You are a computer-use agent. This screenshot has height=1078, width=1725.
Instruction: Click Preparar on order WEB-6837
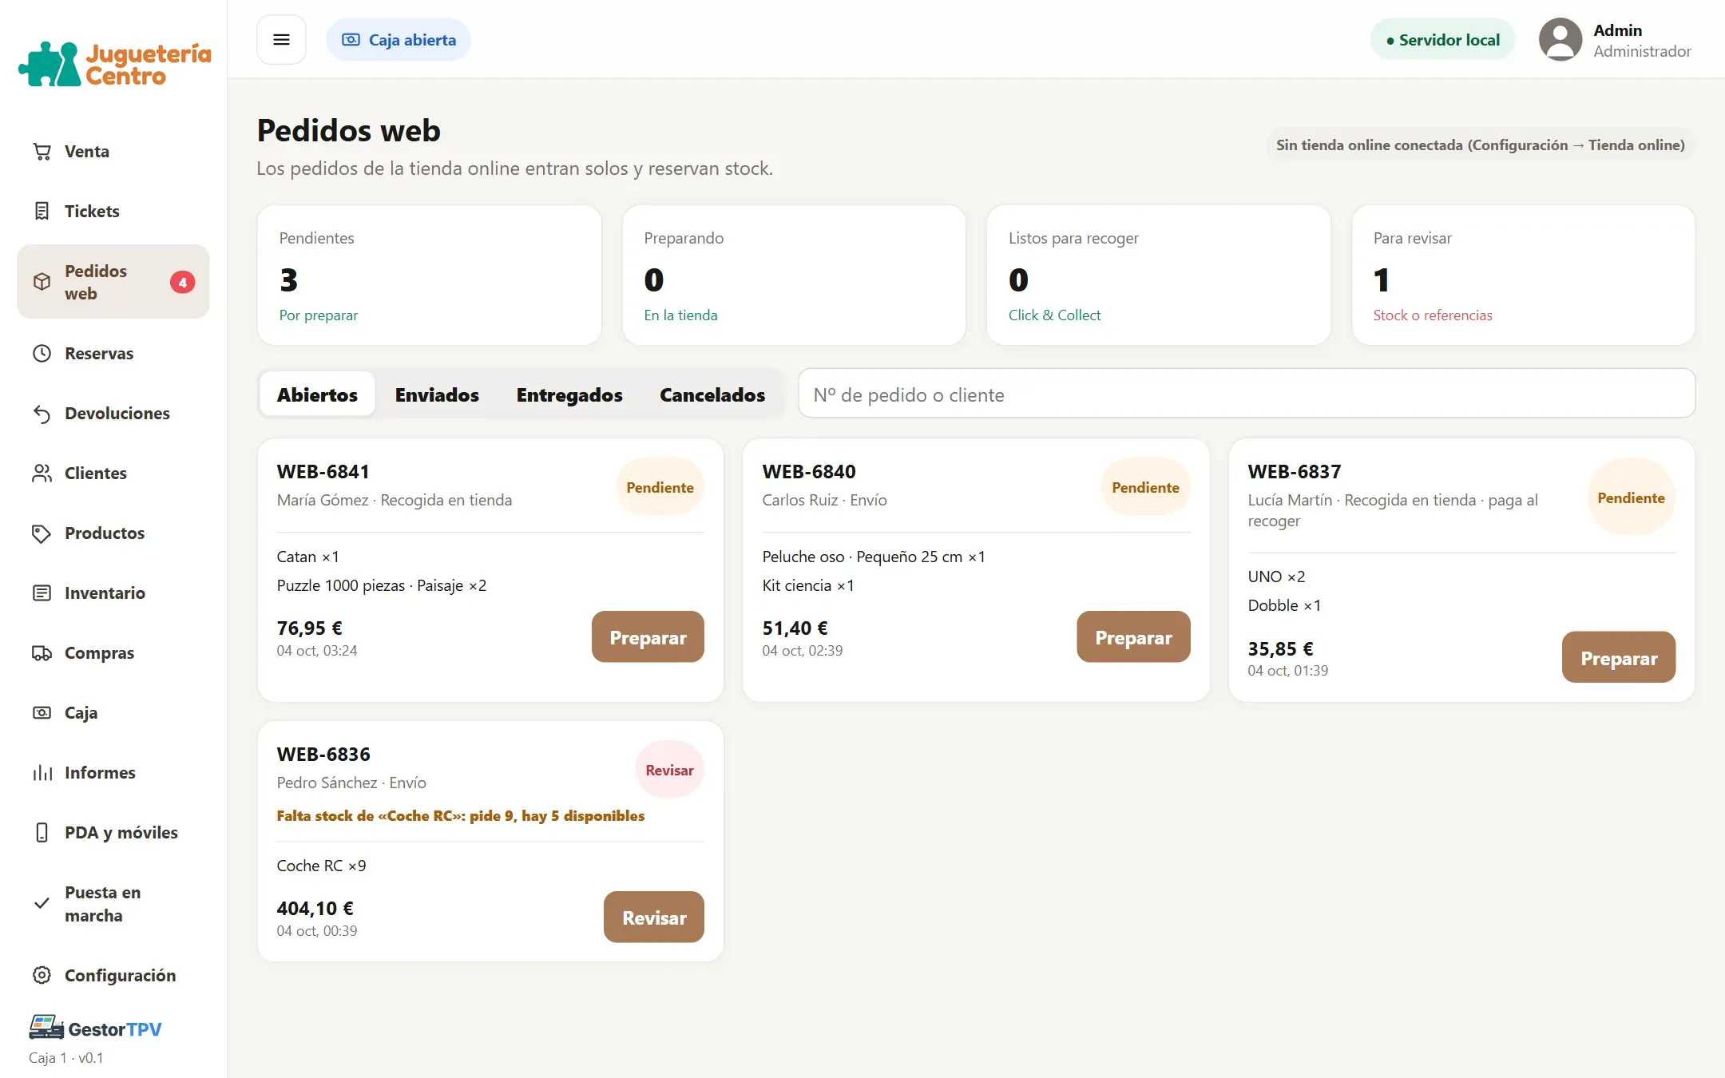point(1619,658)
